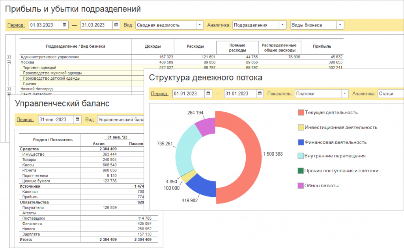Viewport: 404px width, 248px height.
Task: Open calendar for 01.01.2023 cash flow start
Action: click(208, 93)
